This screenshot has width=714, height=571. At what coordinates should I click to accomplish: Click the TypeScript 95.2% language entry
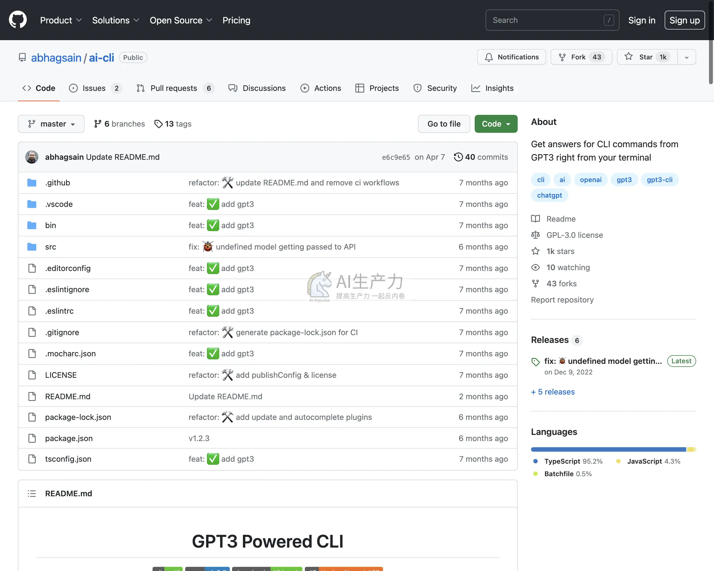(x=568, y=461)
